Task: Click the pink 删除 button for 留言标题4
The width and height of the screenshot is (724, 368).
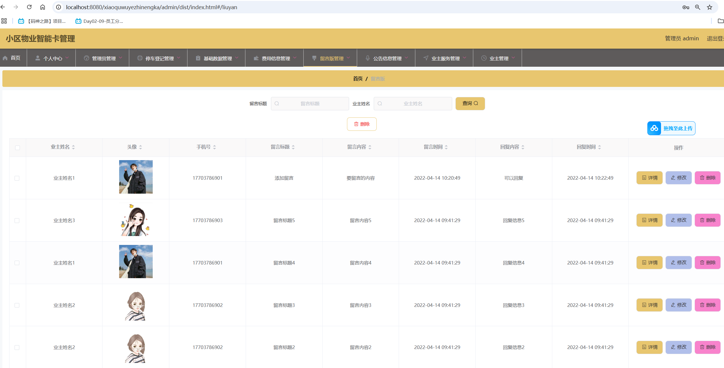Action: click(707, 262)
